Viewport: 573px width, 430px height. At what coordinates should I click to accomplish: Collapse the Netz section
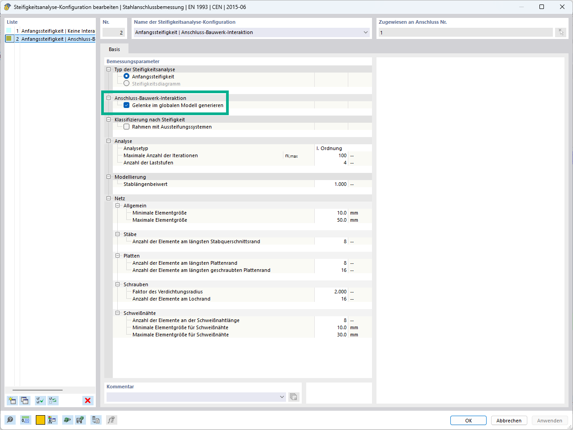pyautogui.click(x=108, y=198)
